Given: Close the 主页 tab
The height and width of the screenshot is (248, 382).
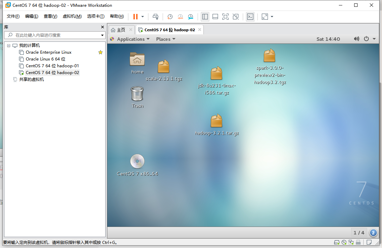Looking at the screenshot, I should click(131, 30).
